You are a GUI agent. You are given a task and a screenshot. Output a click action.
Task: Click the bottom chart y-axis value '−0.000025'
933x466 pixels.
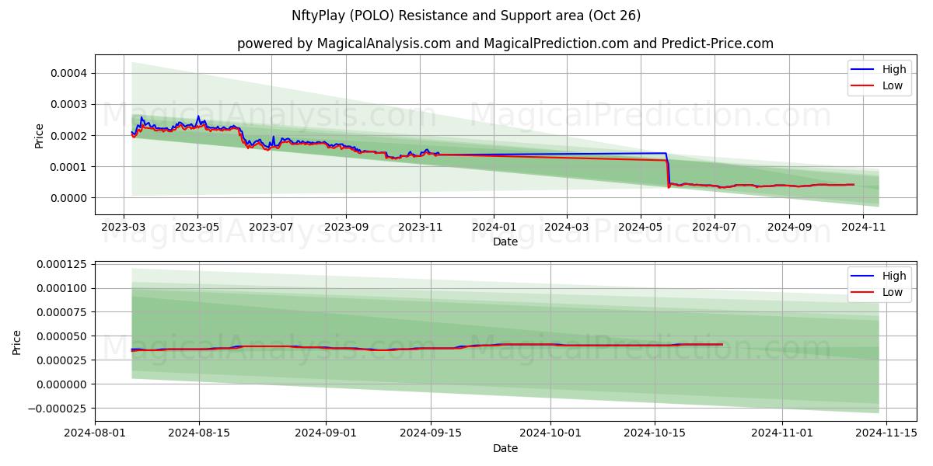coord(59,409)
